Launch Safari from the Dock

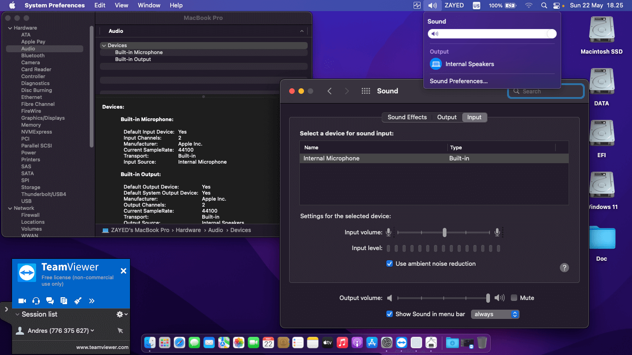point(179,343)
